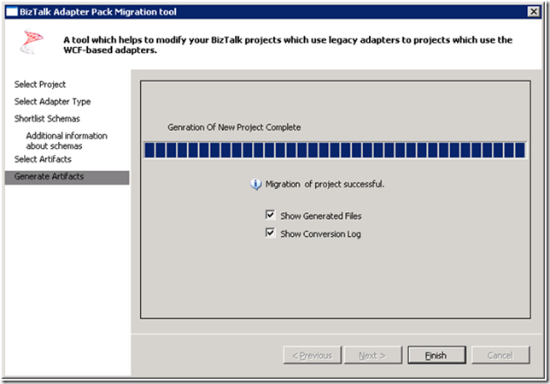Uncheck Show Generated Files checkbox

tap(270, 215)
